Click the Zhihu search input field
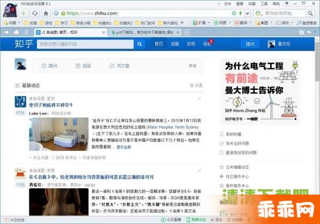This screenshot has height=224, width=320. [x=85, y=44]
